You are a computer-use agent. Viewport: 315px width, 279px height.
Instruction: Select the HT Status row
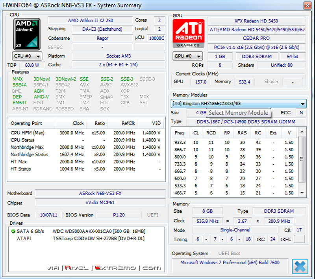[86, 169]
